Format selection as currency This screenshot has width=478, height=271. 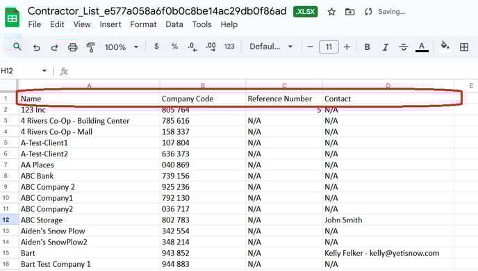156,47
